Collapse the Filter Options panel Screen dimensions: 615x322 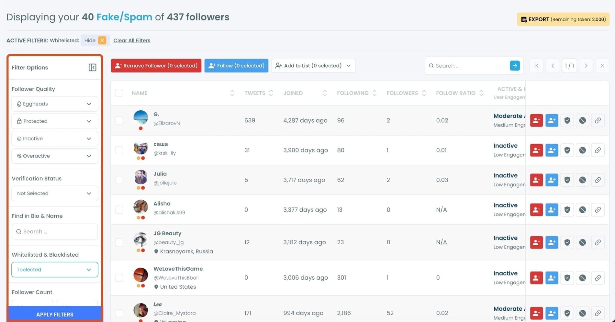tap(92, 67)
